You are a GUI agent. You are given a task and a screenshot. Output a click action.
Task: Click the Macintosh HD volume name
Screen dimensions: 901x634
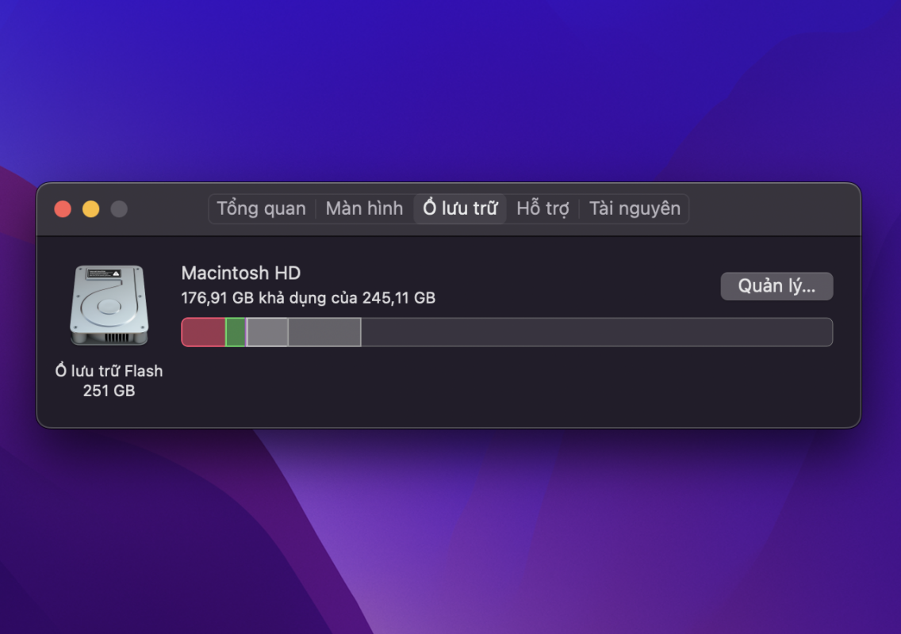click(241, 273)
